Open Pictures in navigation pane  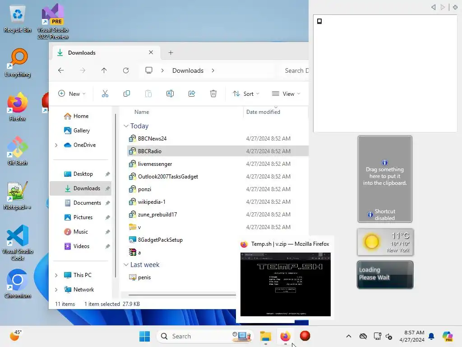[x=81, y=217]
